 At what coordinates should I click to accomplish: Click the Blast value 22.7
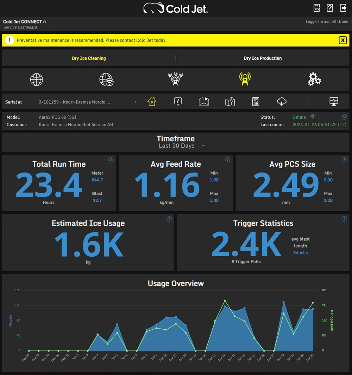(97, 200)
